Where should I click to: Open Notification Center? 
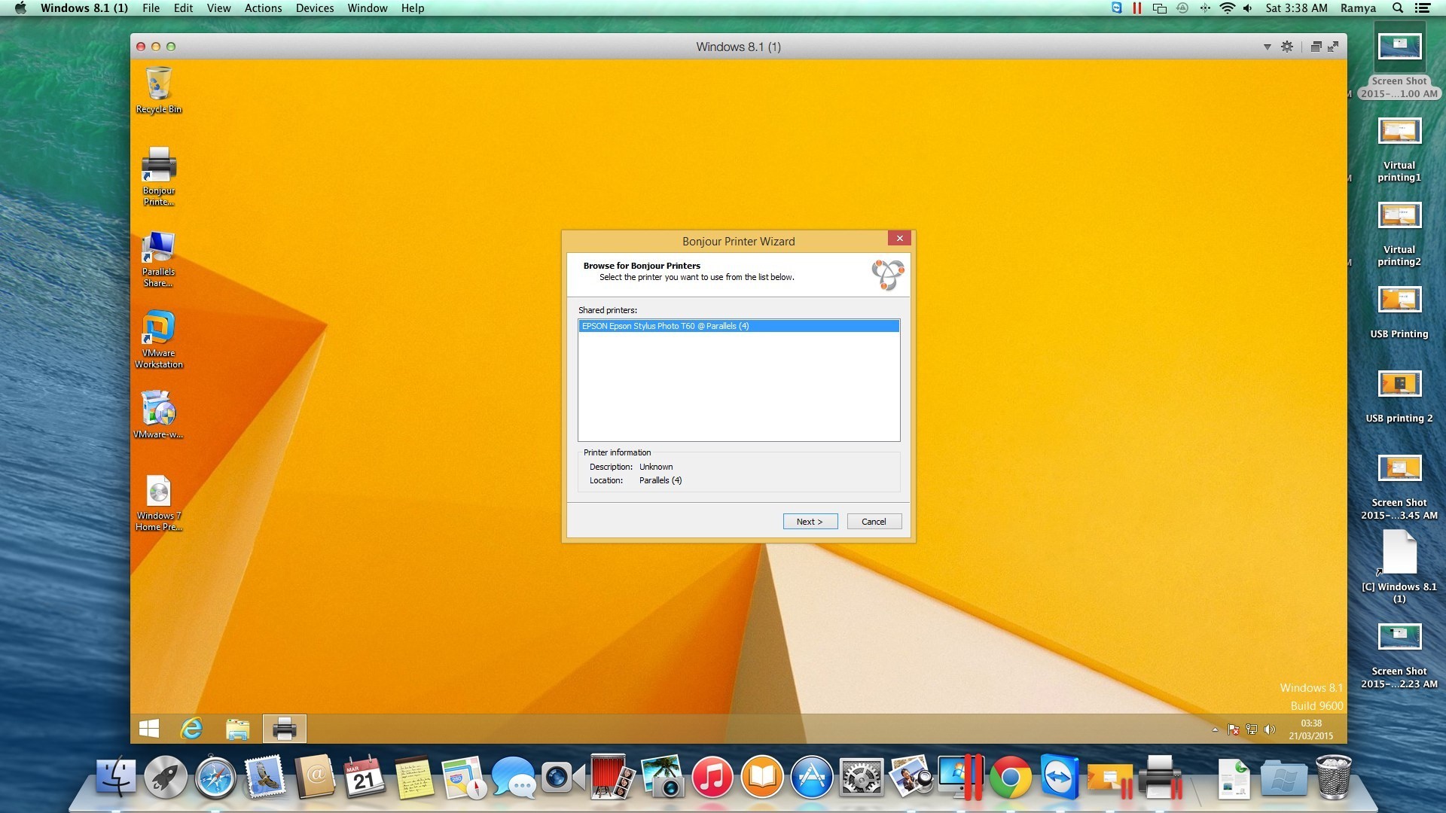(1423, 8)
